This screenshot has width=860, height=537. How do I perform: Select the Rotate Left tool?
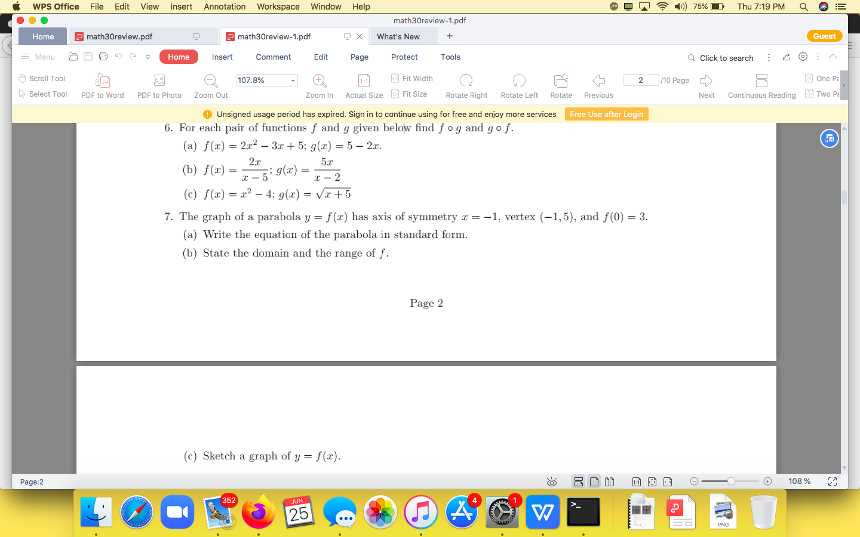(x=518, y=84)
